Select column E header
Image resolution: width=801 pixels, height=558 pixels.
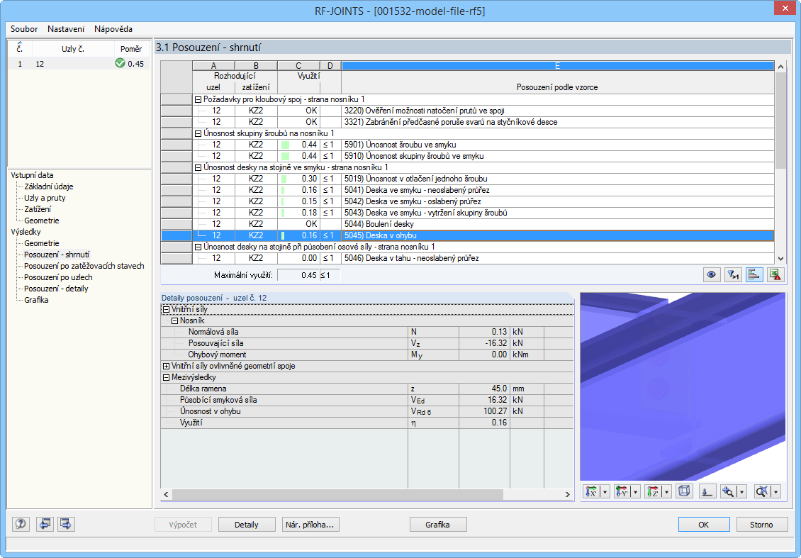[557, 66]
